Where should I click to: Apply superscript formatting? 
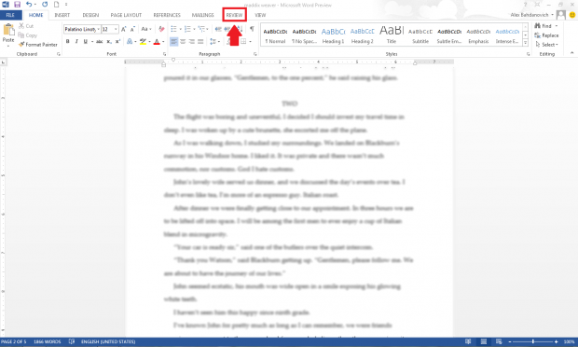coord(117,41)
